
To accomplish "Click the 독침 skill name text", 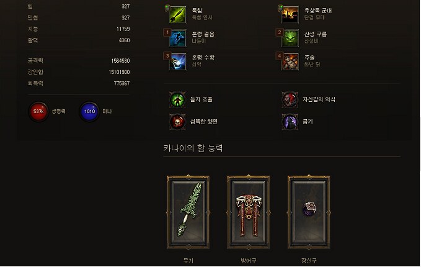I will point(197,11).
